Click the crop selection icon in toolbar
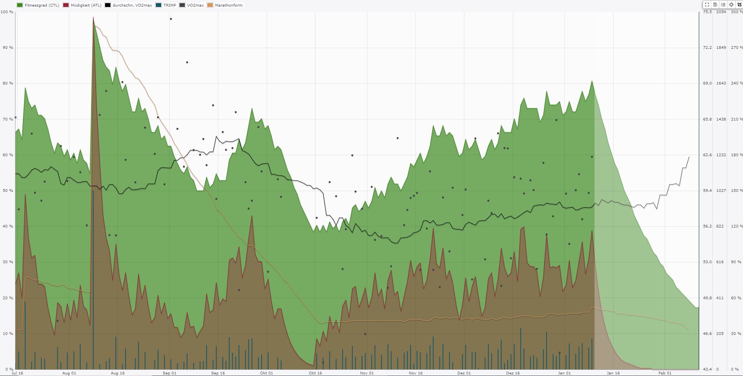743x376 pixels. click(x=739, y=5)
